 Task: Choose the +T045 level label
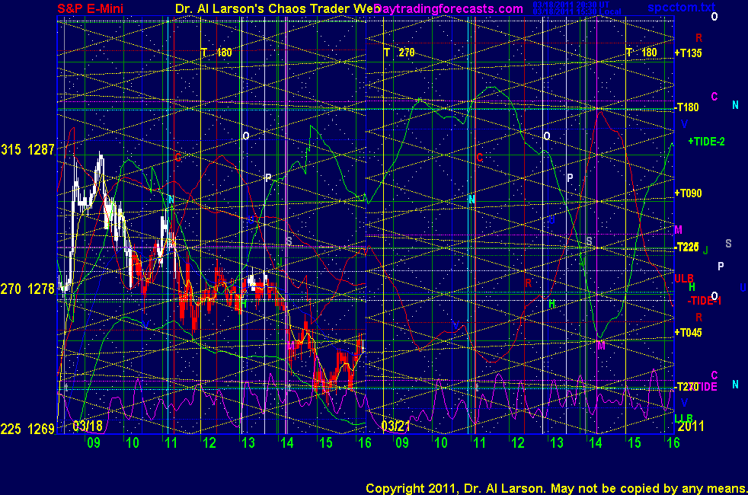coord(688,332)
